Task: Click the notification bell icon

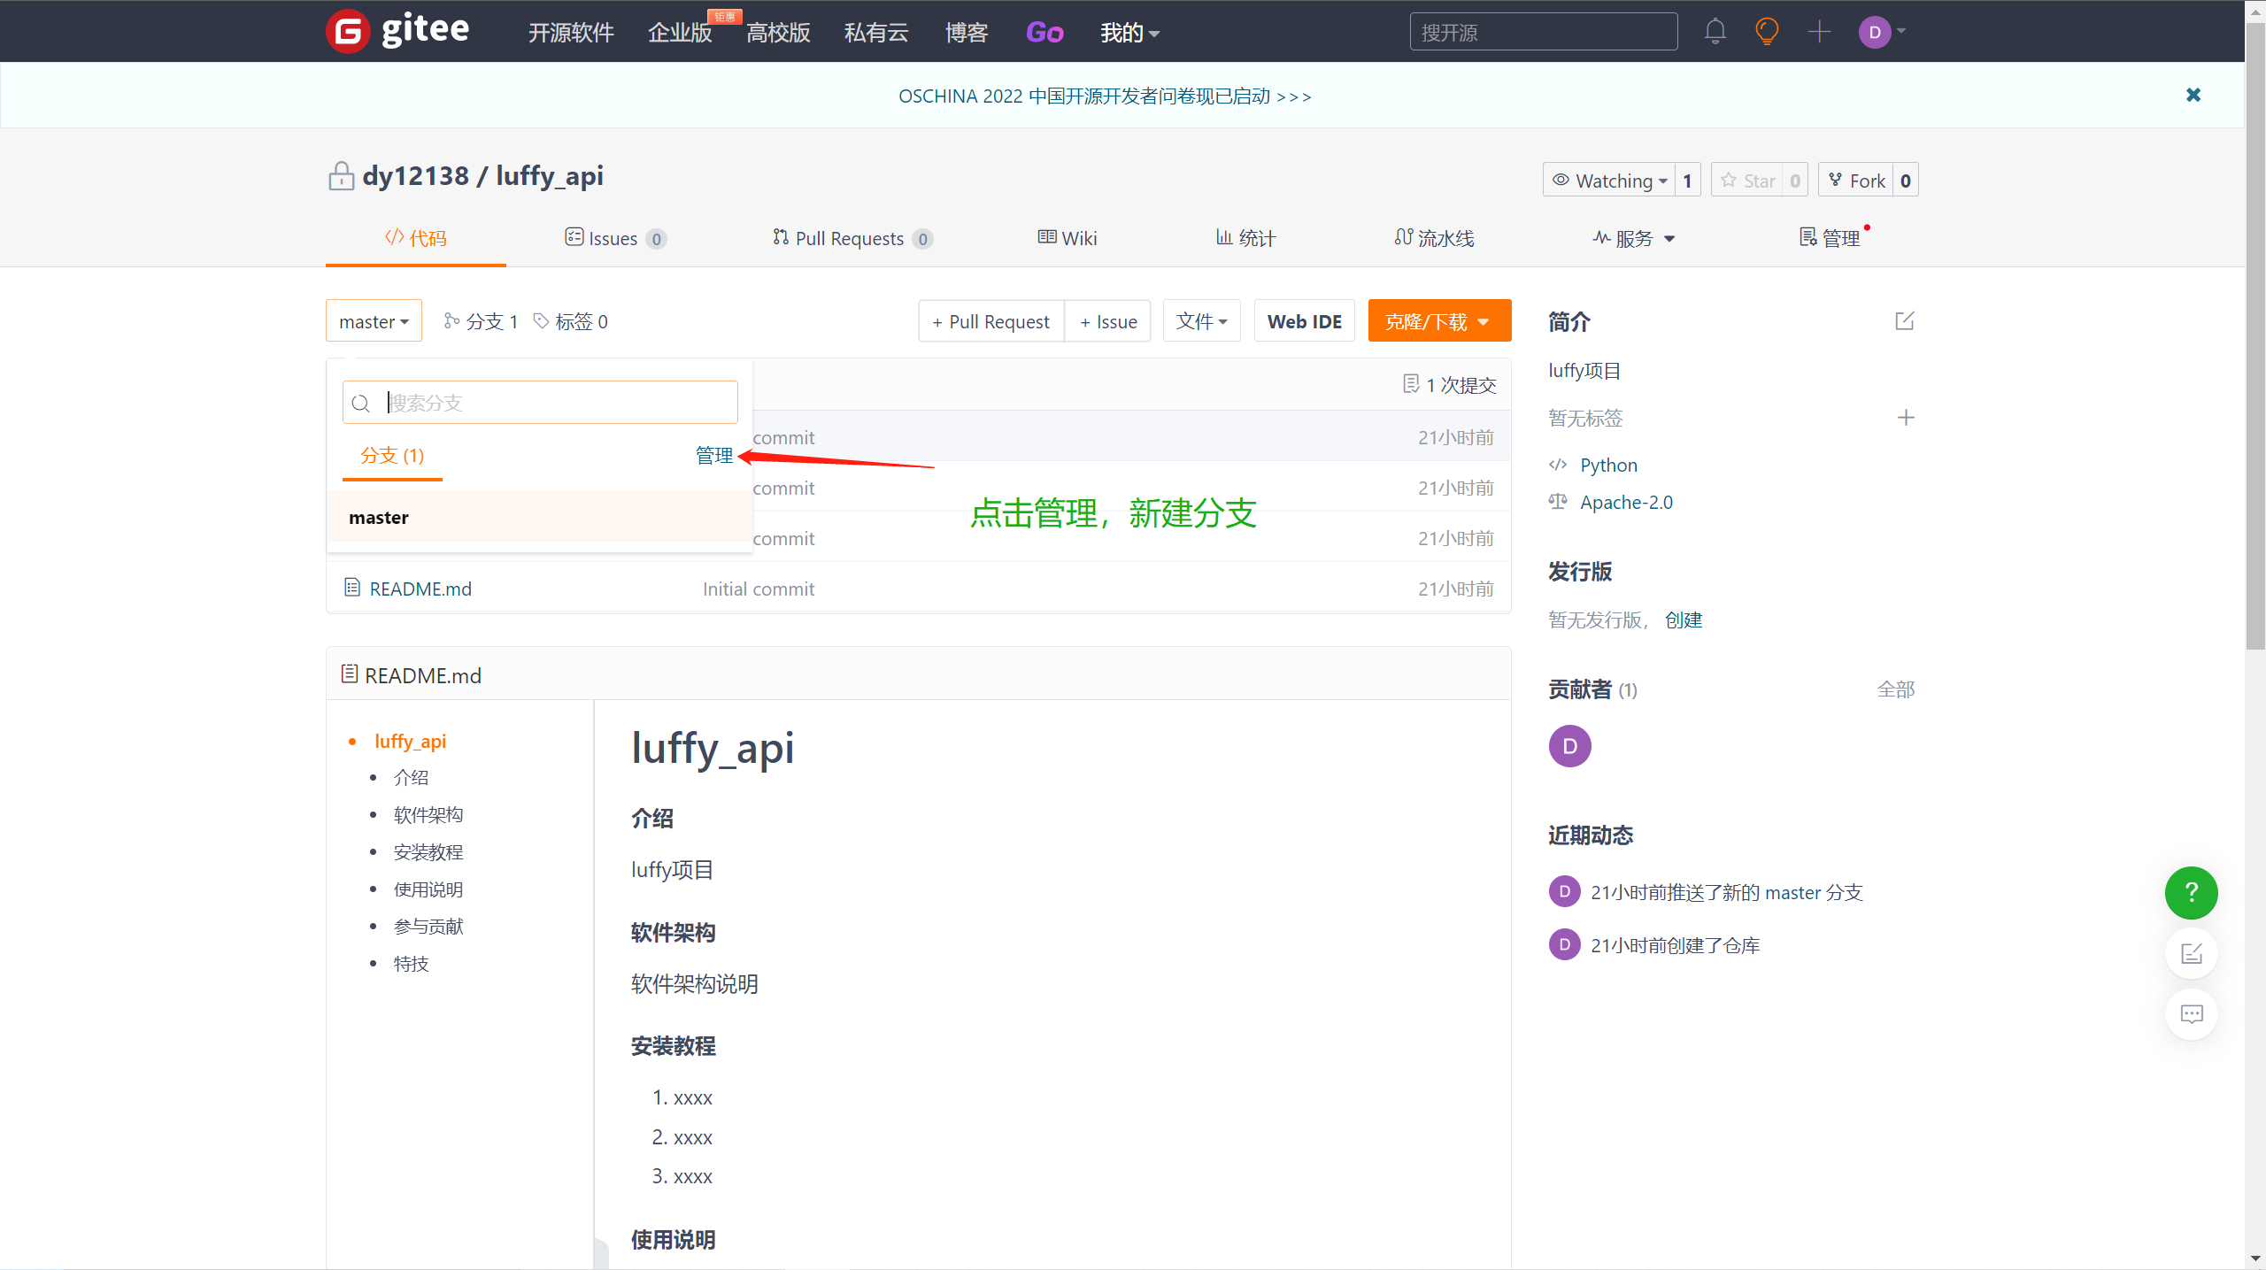Action: point(1715,32)
